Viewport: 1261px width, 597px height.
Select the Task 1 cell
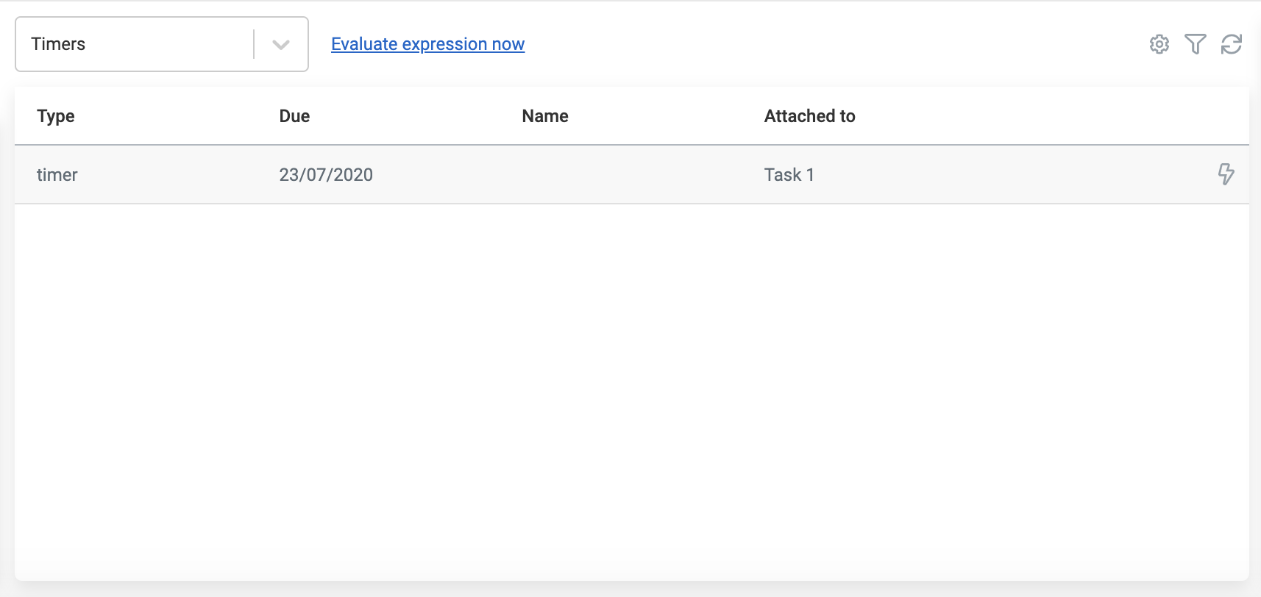789,175
